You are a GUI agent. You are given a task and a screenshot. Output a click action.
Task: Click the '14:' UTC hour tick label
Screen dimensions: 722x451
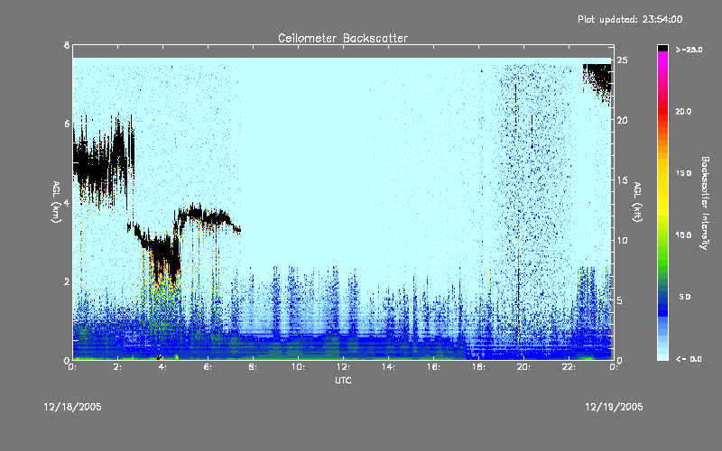[388, 367]
